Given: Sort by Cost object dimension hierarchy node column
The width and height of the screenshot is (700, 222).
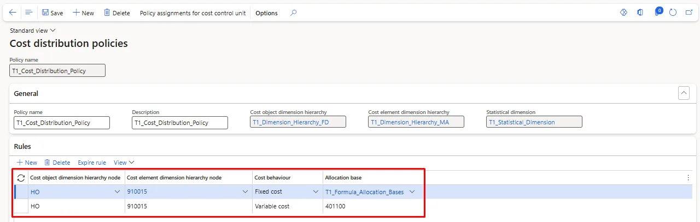Looking at the screenshot, I should point(75,178).
